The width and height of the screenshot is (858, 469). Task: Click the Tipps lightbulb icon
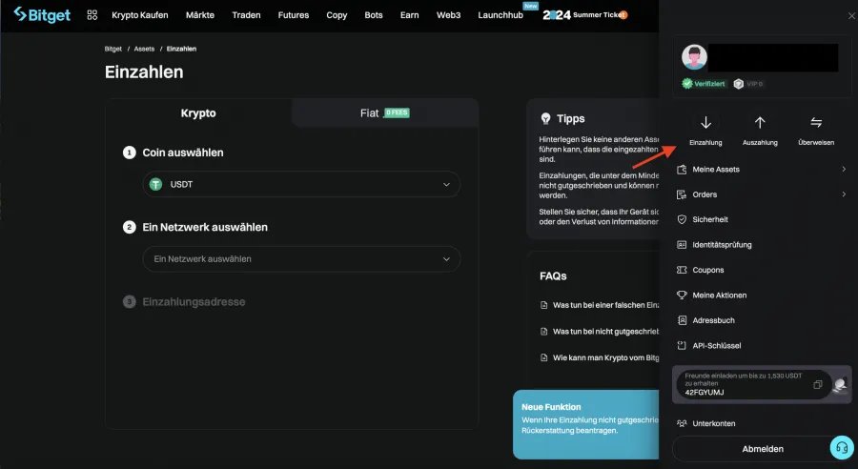[x=545, y=118]
